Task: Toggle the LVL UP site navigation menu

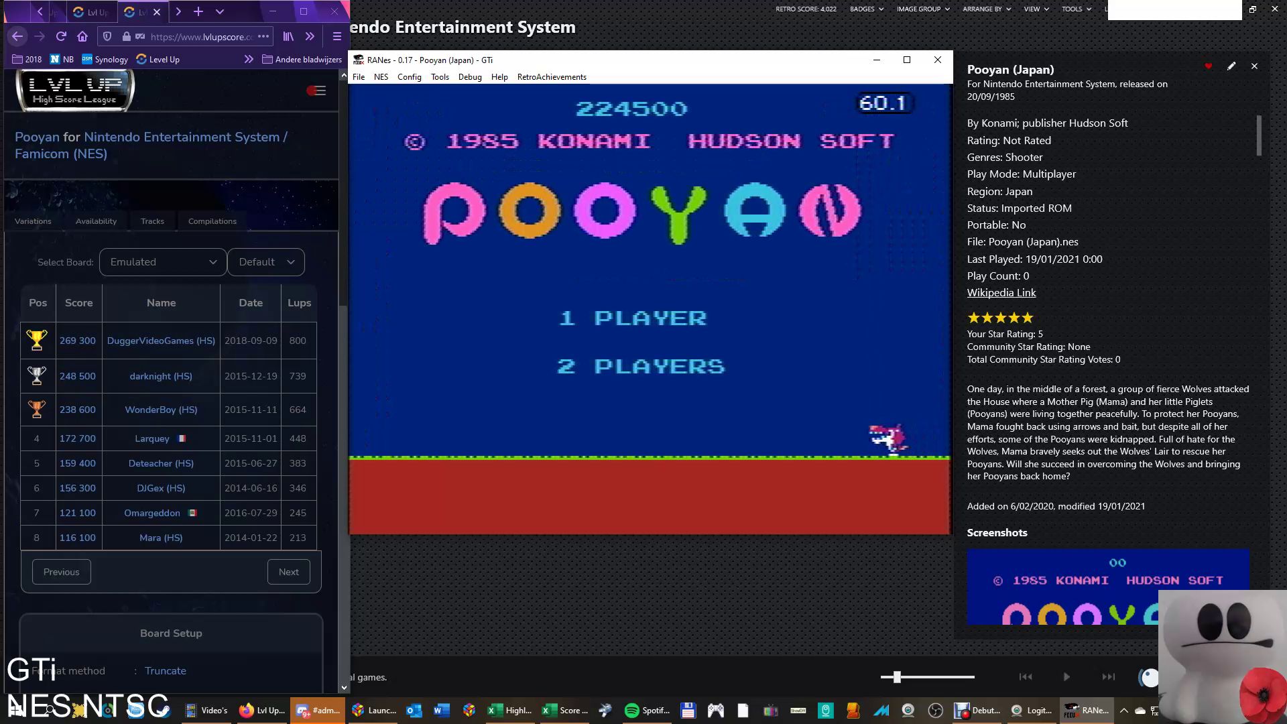Action: pos(316,90)
